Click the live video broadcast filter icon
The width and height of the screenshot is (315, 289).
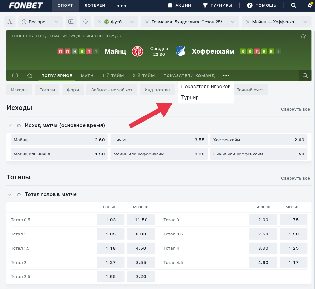71,22
